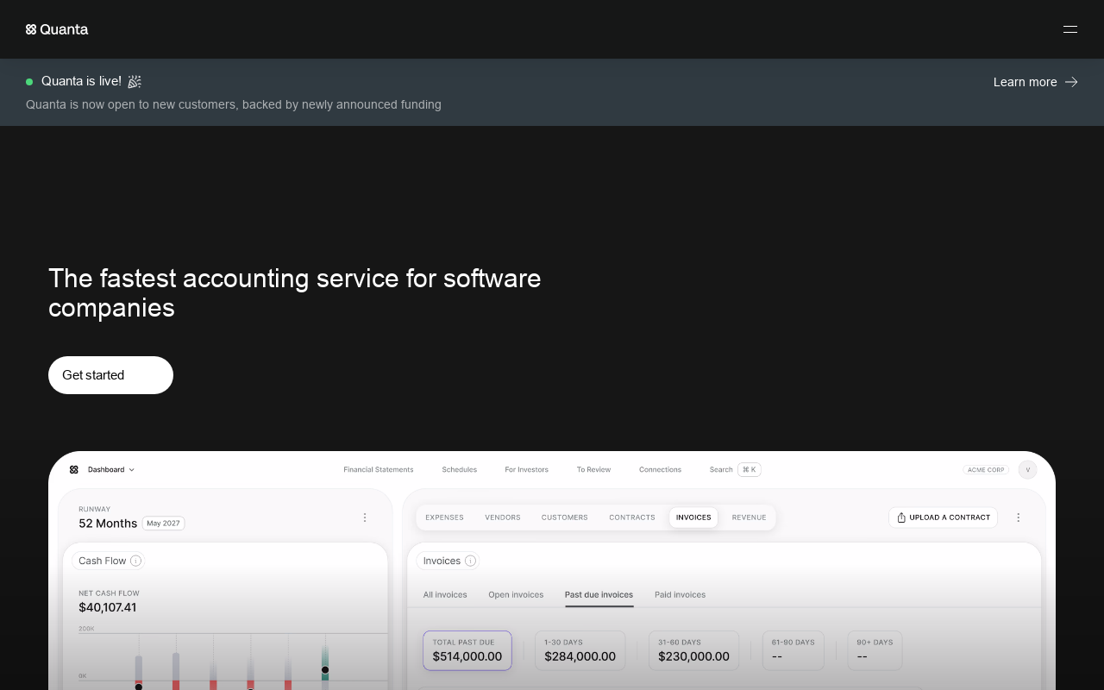Viewport: 1104px width, 690px height.
Task: Click the May 2027 date badge
Action: click(x=164, y=524)
